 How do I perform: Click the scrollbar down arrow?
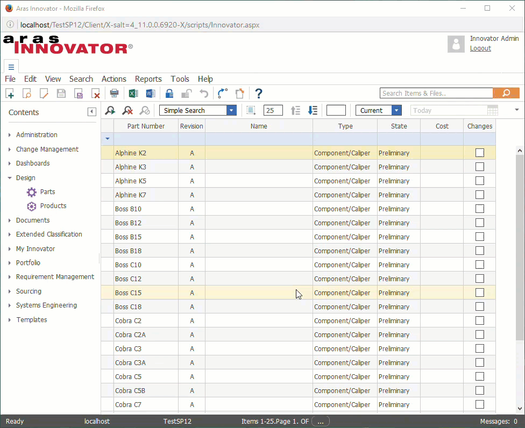pos(520,408)
